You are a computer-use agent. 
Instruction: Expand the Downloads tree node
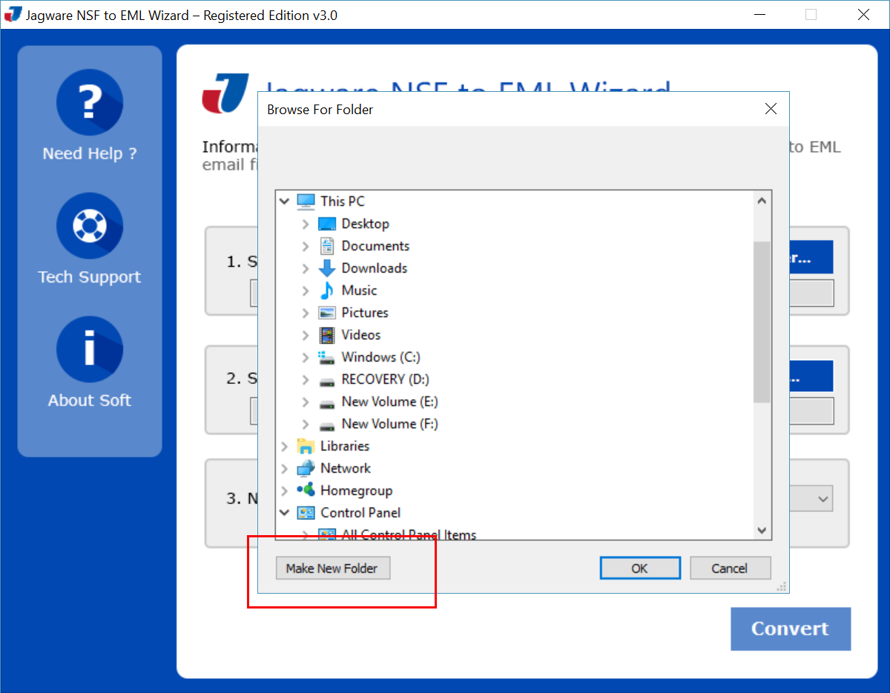pyautogui.click(x=306, y=268)
